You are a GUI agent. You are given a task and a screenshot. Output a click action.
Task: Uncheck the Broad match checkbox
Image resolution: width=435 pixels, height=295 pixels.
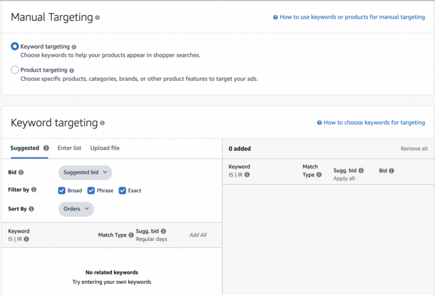coord(62,190)
